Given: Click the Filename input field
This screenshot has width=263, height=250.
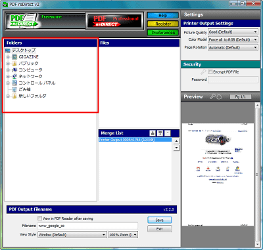Looking at the screenshot, I should pos(88,226).
